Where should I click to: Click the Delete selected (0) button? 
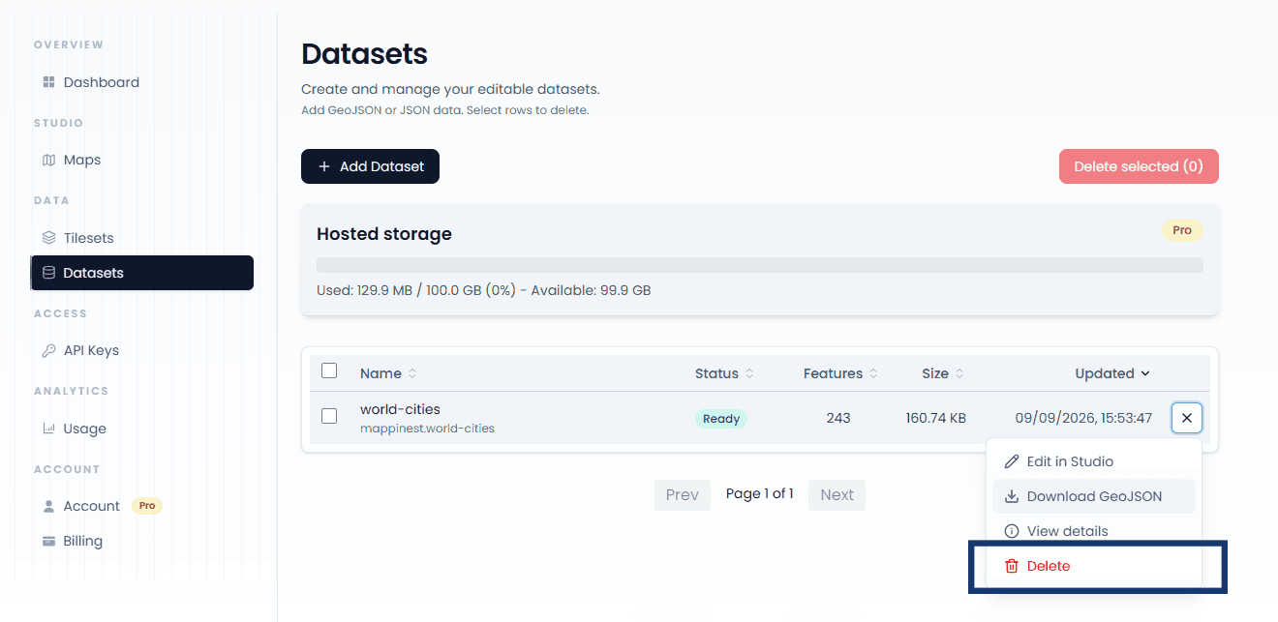[1139, 166]
